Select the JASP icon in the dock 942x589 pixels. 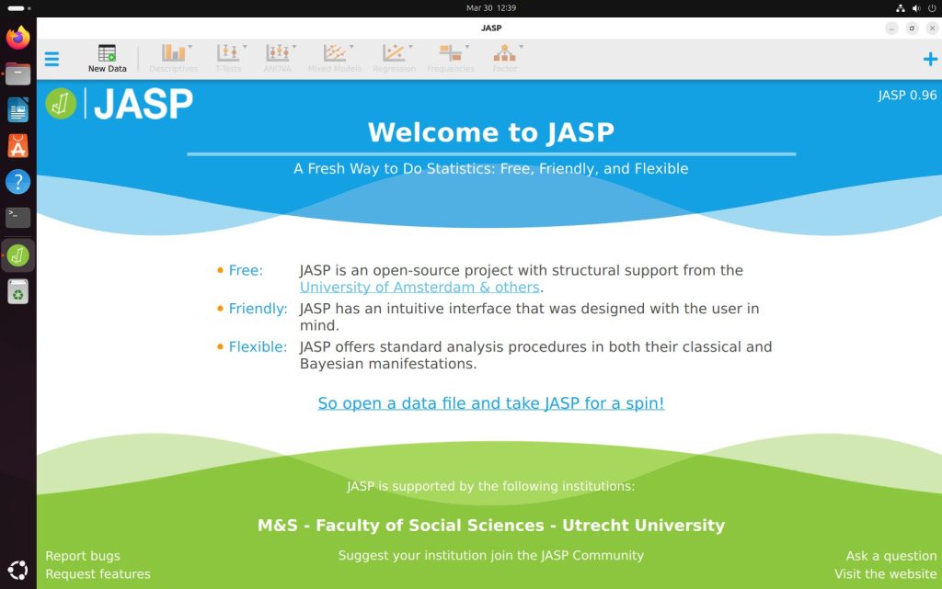pyautogui.click(x=18, y=255)
